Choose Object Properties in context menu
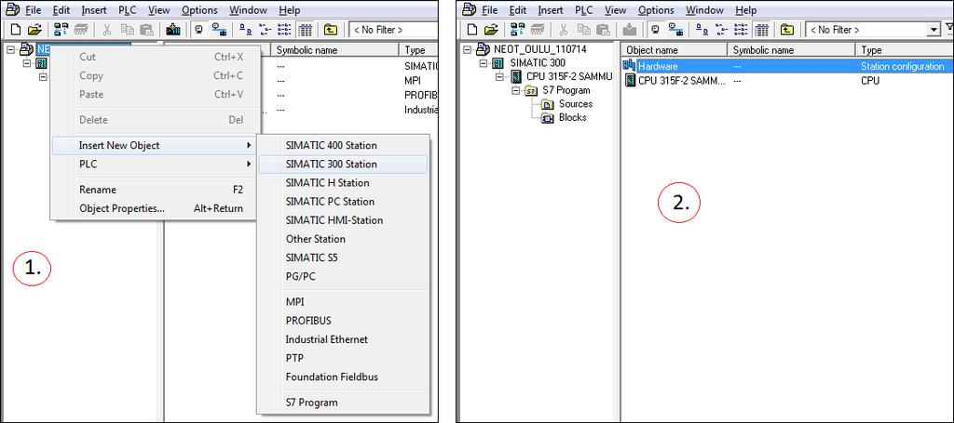The image size is (954, 423). pyautogui.click(x=156, y=208)
